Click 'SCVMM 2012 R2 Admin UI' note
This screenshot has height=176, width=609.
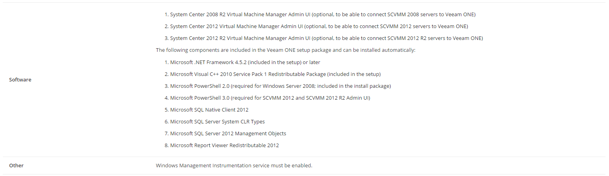click(x=338, y=98)
